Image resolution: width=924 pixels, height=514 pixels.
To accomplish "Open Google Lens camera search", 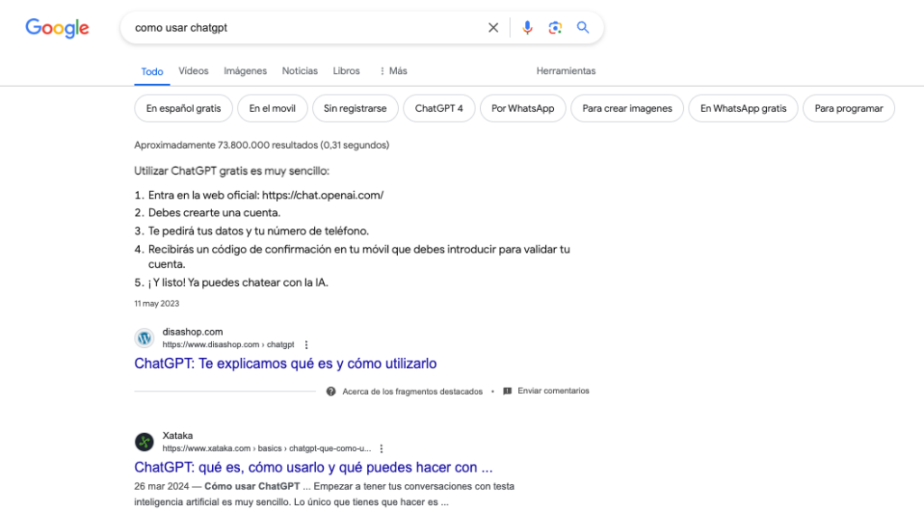I will click(x=555, y=28).
